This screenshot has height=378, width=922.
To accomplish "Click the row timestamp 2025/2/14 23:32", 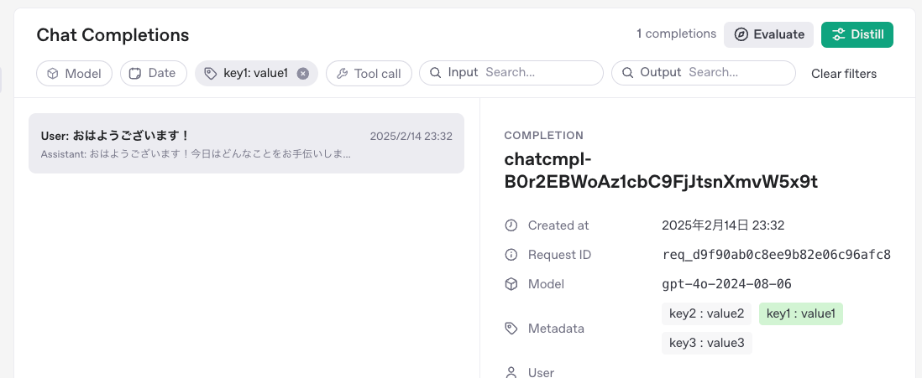I will [x=411, y=136].
